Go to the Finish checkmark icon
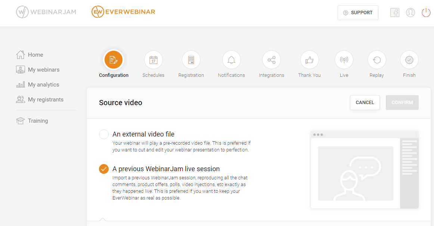The width and height of the screenshot is (434, 226). tap(409, 60)
